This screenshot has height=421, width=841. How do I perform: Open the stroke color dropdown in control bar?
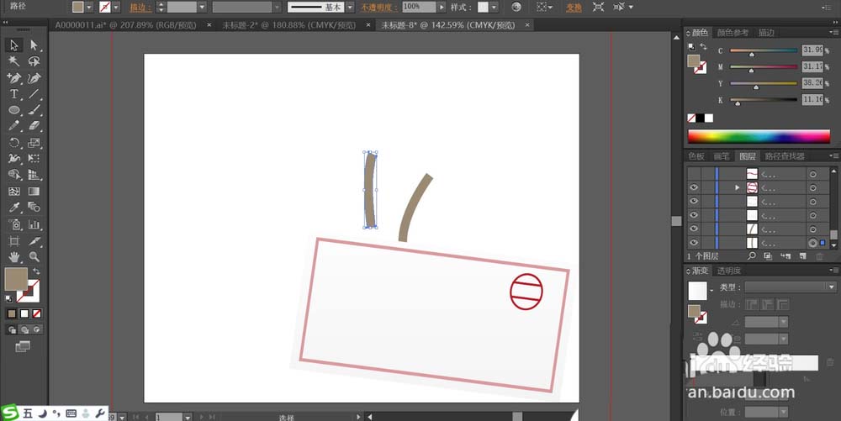tap(116, 8)
